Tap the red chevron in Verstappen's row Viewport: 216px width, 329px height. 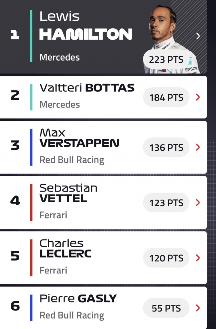198,147
